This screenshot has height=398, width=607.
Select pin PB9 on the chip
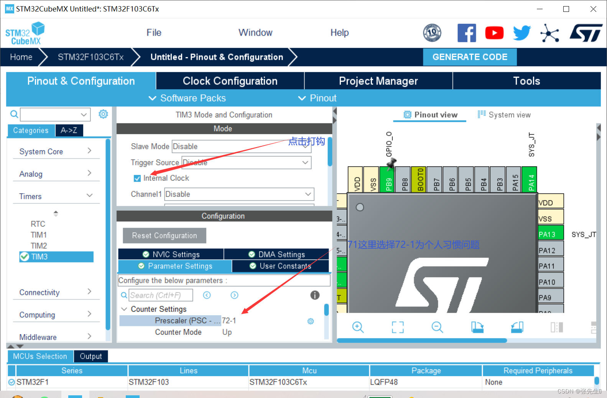point(387,179)
